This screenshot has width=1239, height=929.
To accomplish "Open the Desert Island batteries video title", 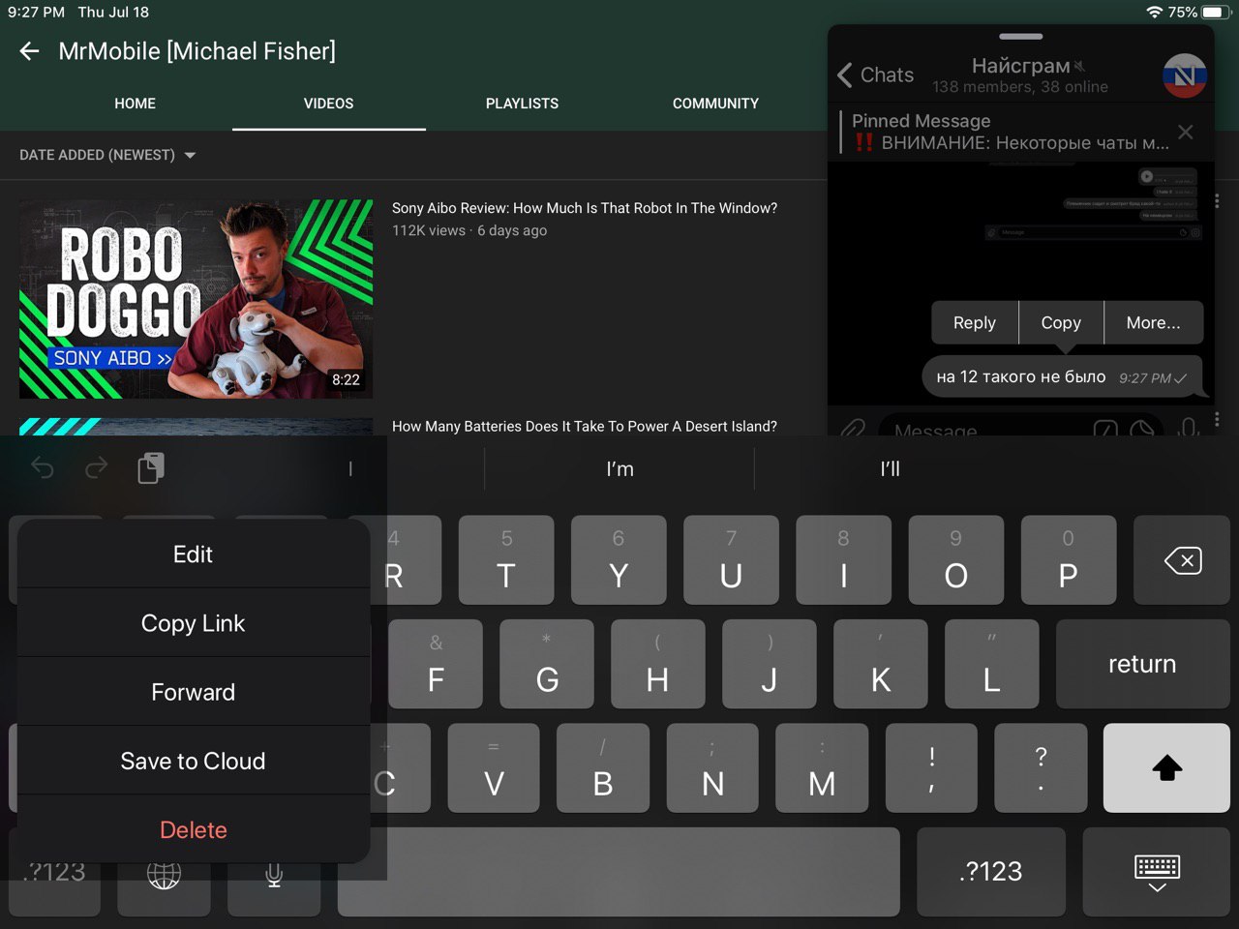I will pyautogui.click(x=584, y=427).
